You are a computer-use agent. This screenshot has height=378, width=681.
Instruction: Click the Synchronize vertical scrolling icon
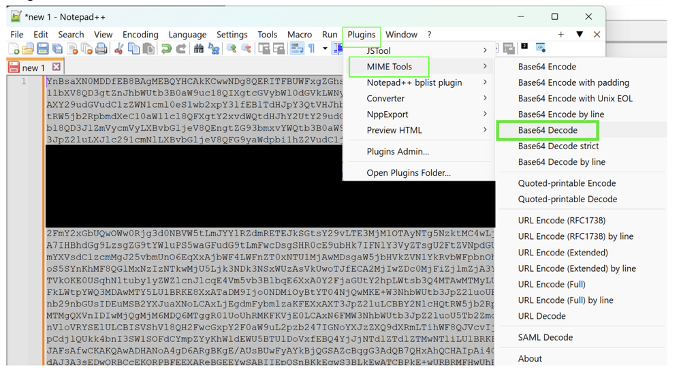pos(264,48)
